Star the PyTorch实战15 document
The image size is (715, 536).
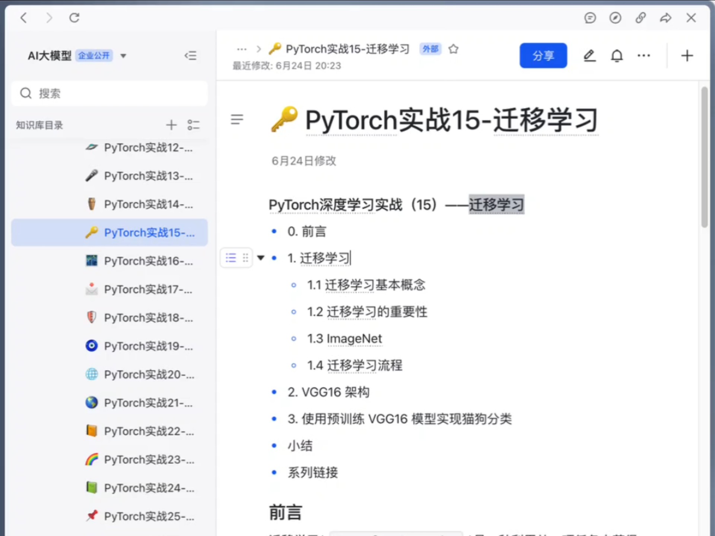pos(453,49)
